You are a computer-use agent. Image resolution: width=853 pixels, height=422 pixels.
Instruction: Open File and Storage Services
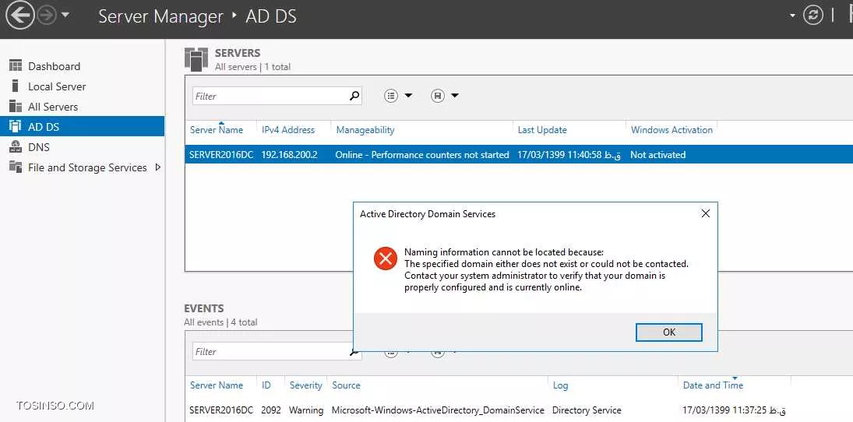(x=87, y=167)
